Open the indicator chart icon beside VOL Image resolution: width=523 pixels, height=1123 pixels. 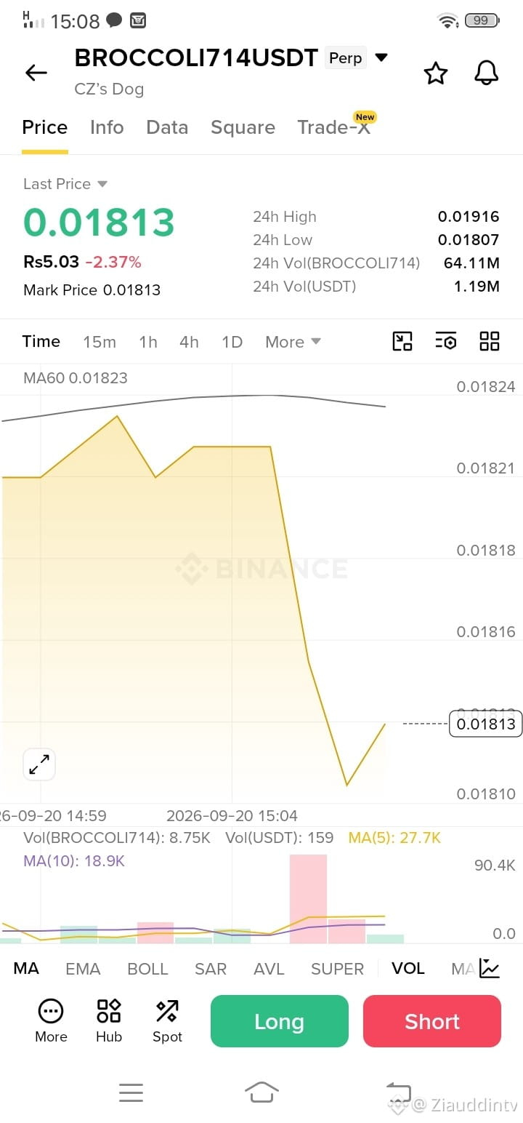tap(490, 968)
